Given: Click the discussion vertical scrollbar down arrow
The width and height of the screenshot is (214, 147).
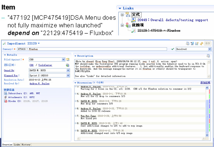Looking at the screenshot, I should click(207, 135).
